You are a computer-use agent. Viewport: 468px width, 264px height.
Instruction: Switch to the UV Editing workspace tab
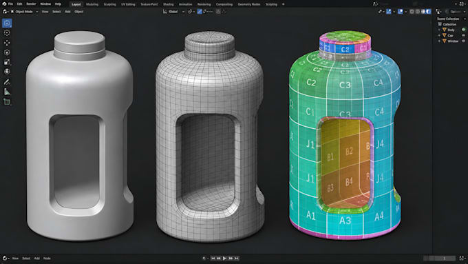point(128,4)
